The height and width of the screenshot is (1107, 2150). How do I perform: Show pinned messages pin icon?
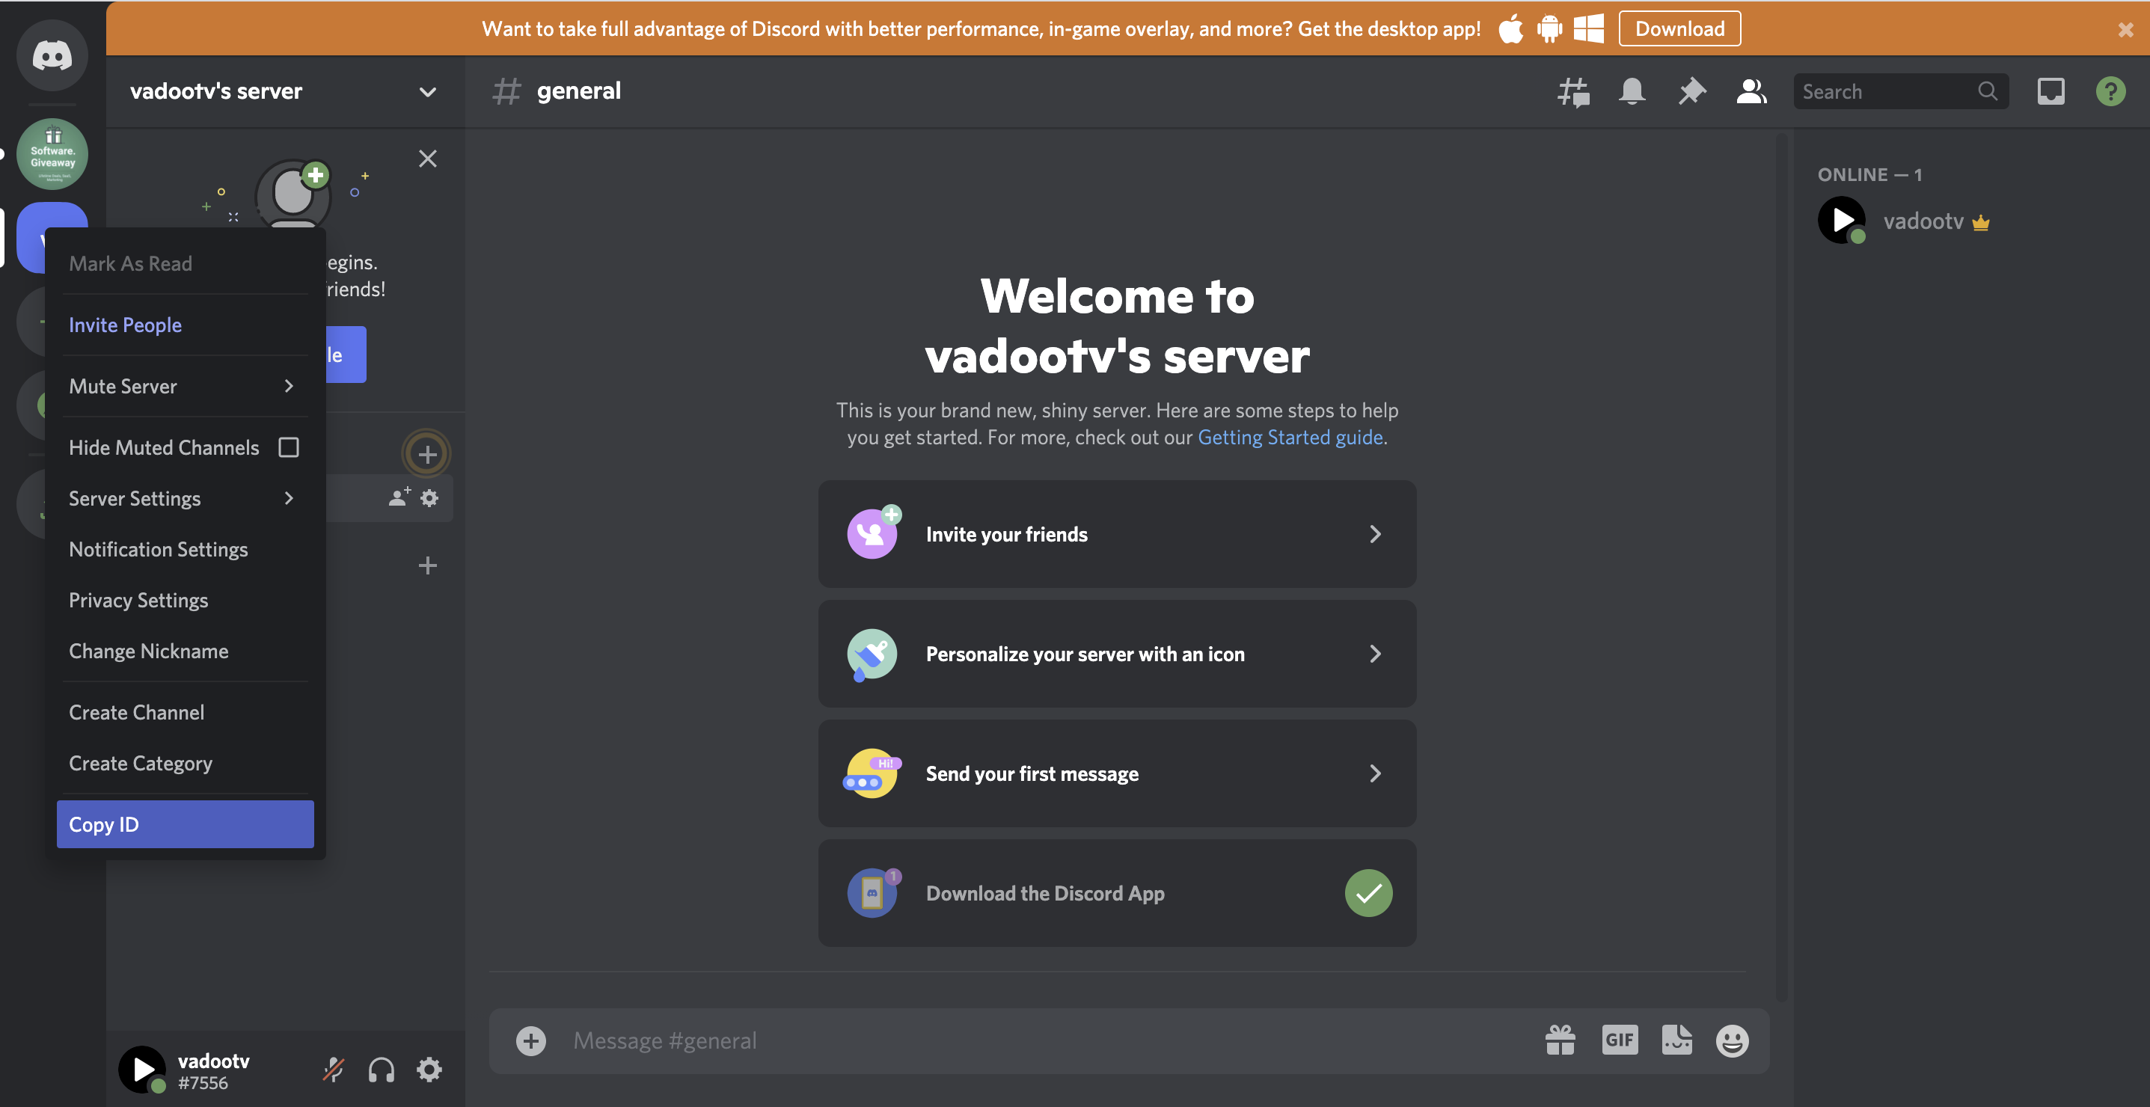pyautogui.click(x=1691, y=91)
